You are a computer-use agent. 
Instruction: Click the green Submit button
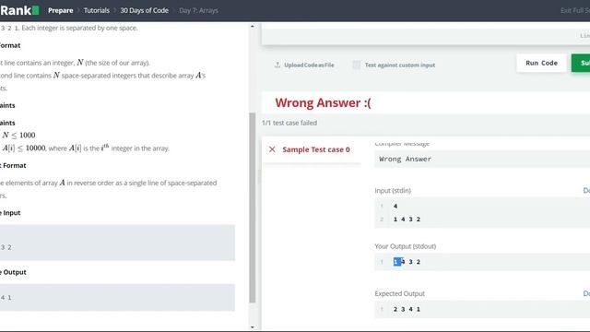tap(581, 63)
